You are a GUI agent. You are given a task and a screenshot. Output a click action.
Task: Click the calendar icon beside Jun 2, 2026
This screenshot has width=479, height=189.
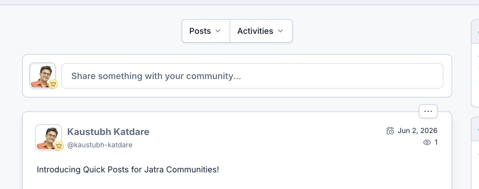tap(390, 131)
